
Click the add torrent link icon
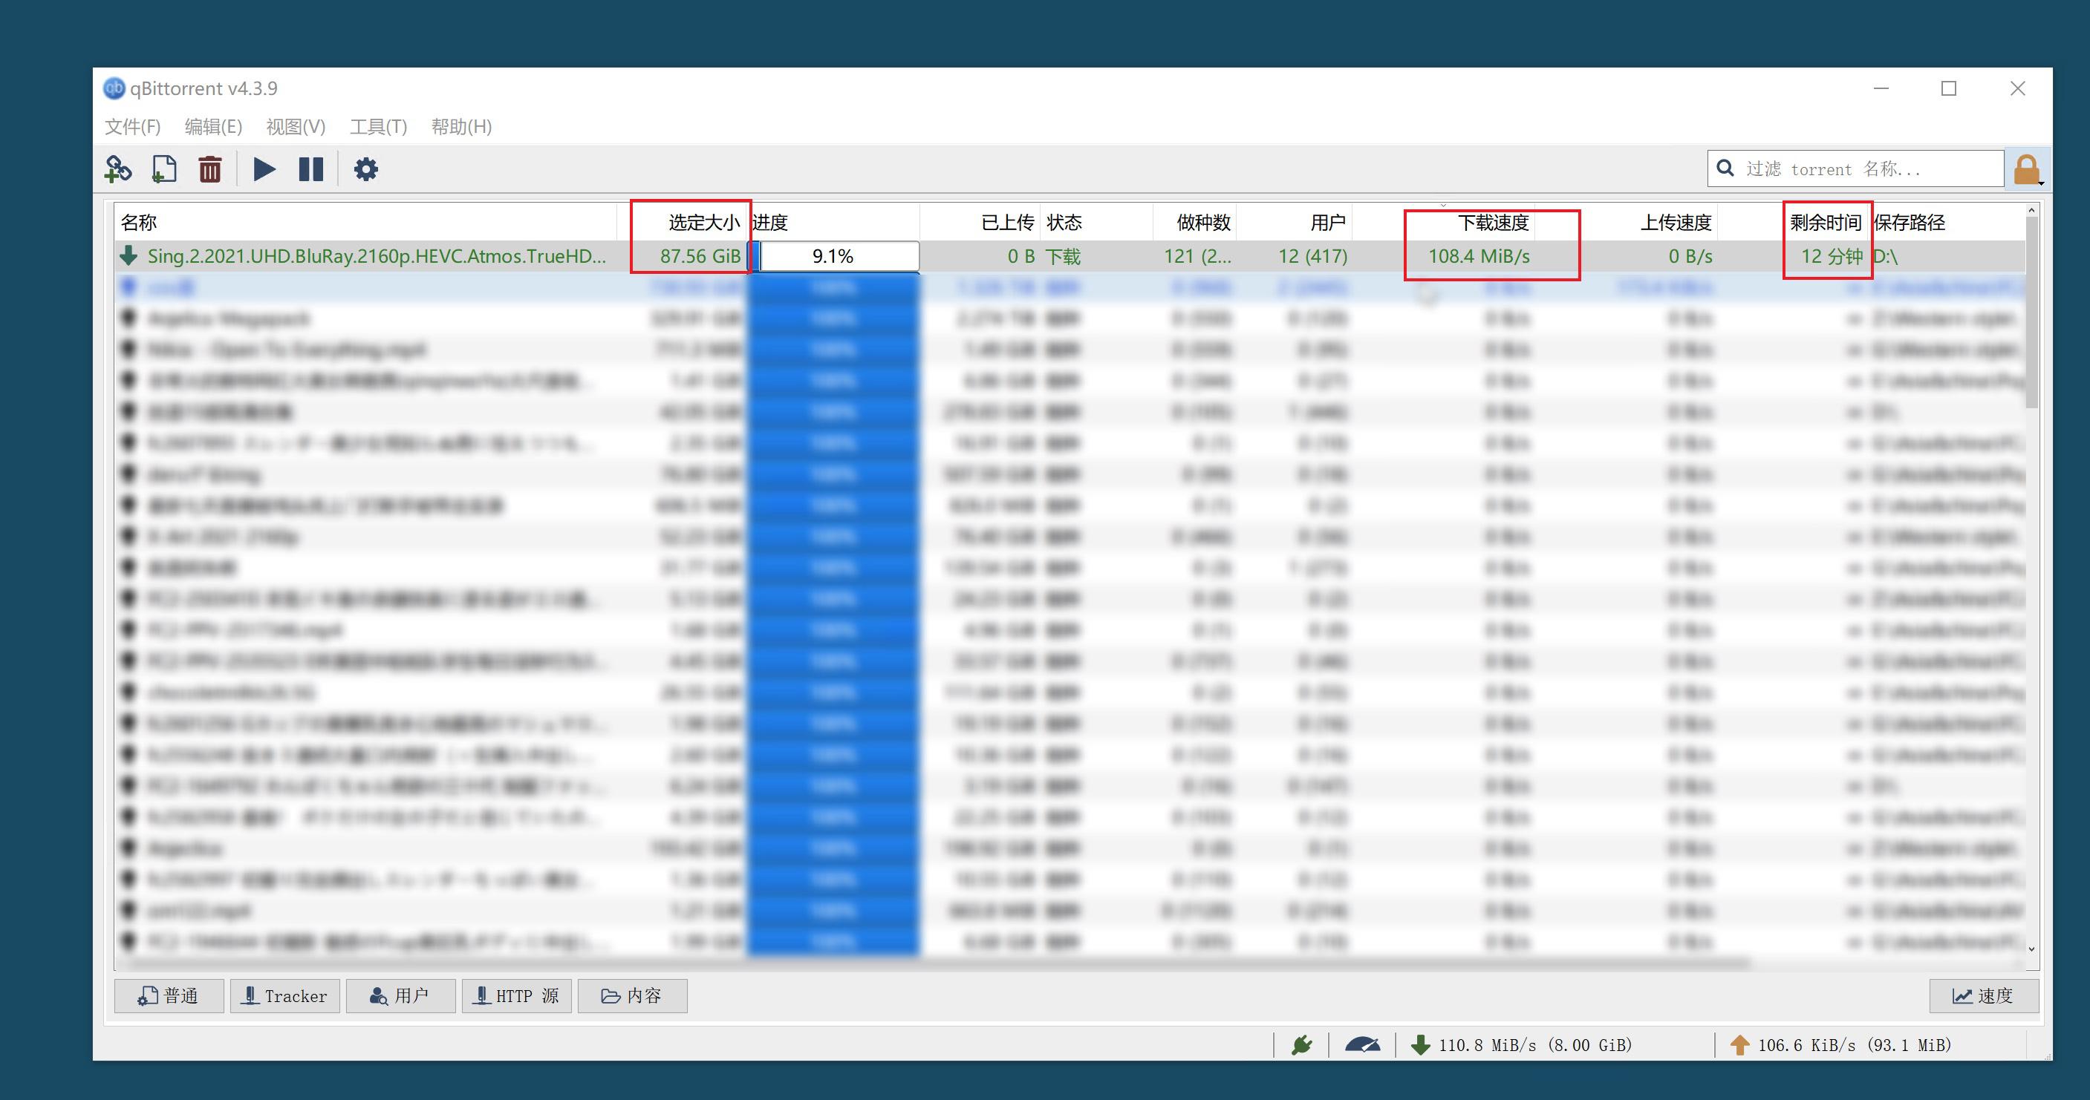[x=118, y=169]
